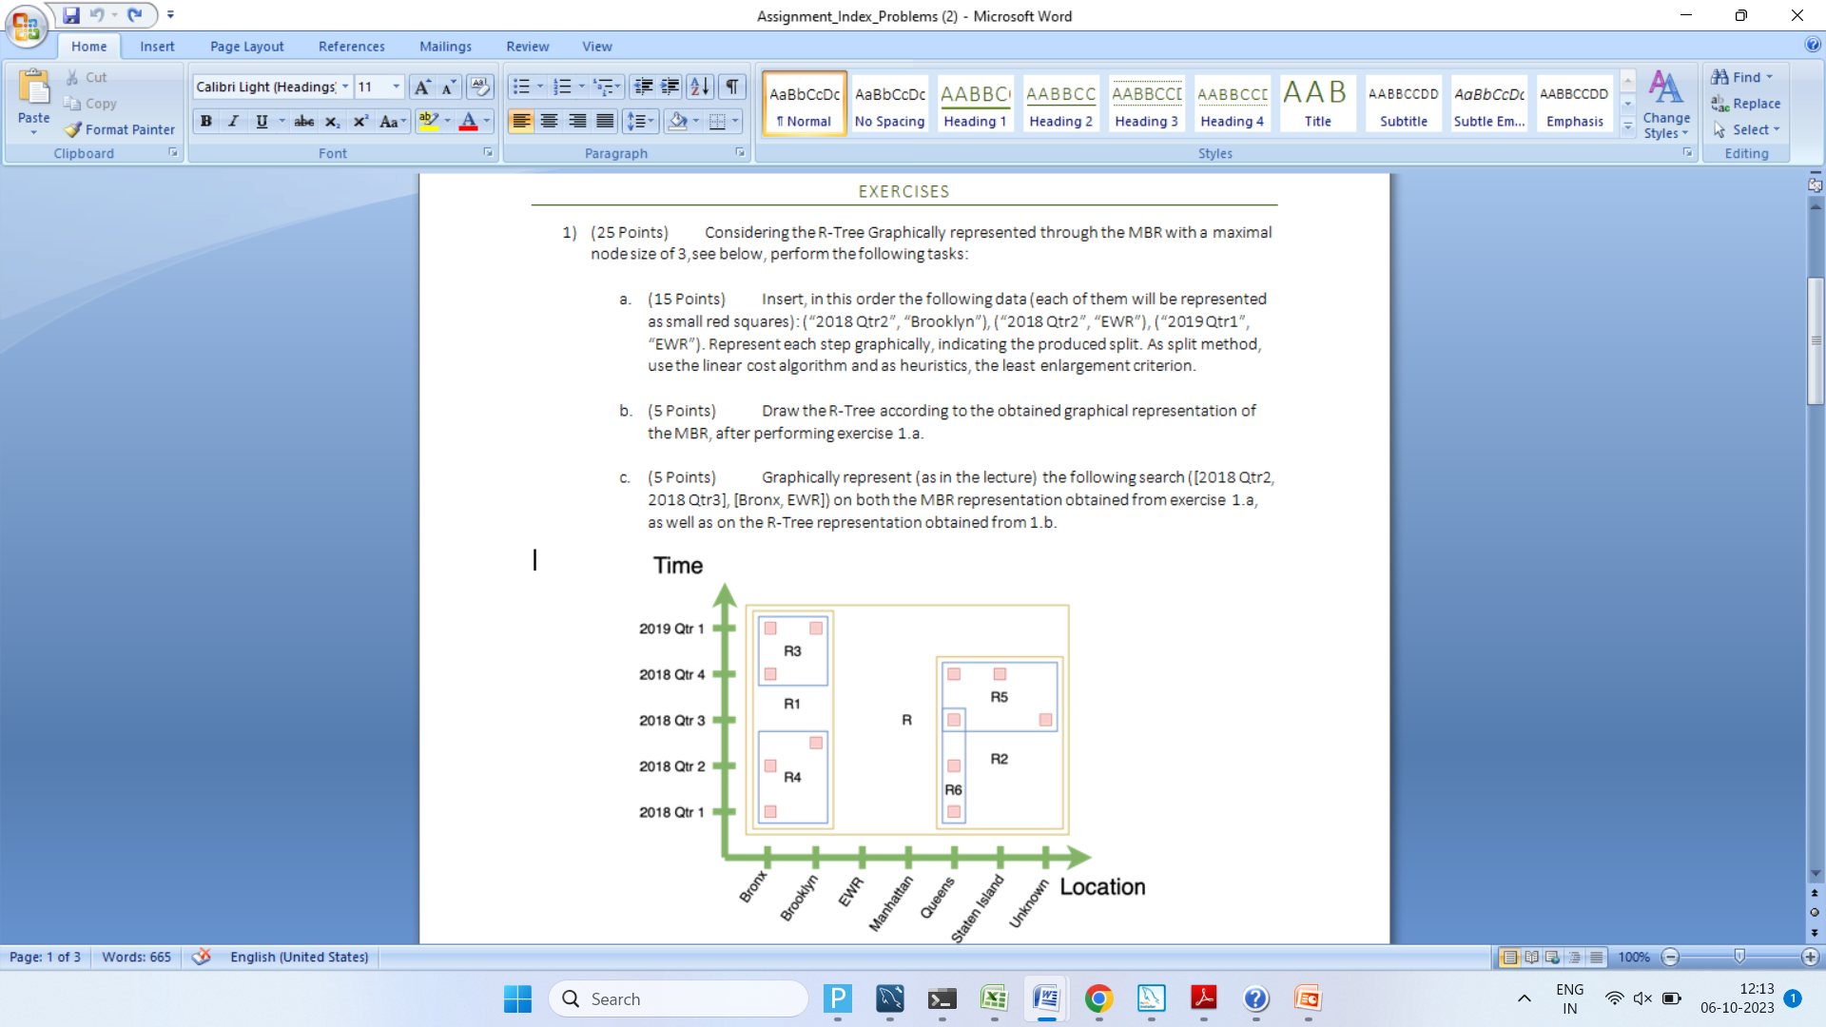Screen dimensions: 1826x1027
Task: Toggle Italic formatting
Action: tap(233, 121)
